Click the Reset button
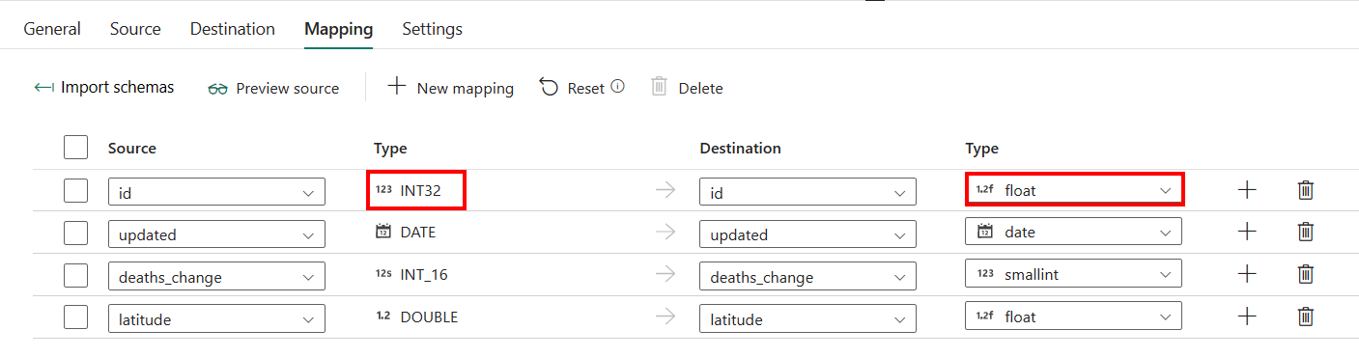 point(572,88)
